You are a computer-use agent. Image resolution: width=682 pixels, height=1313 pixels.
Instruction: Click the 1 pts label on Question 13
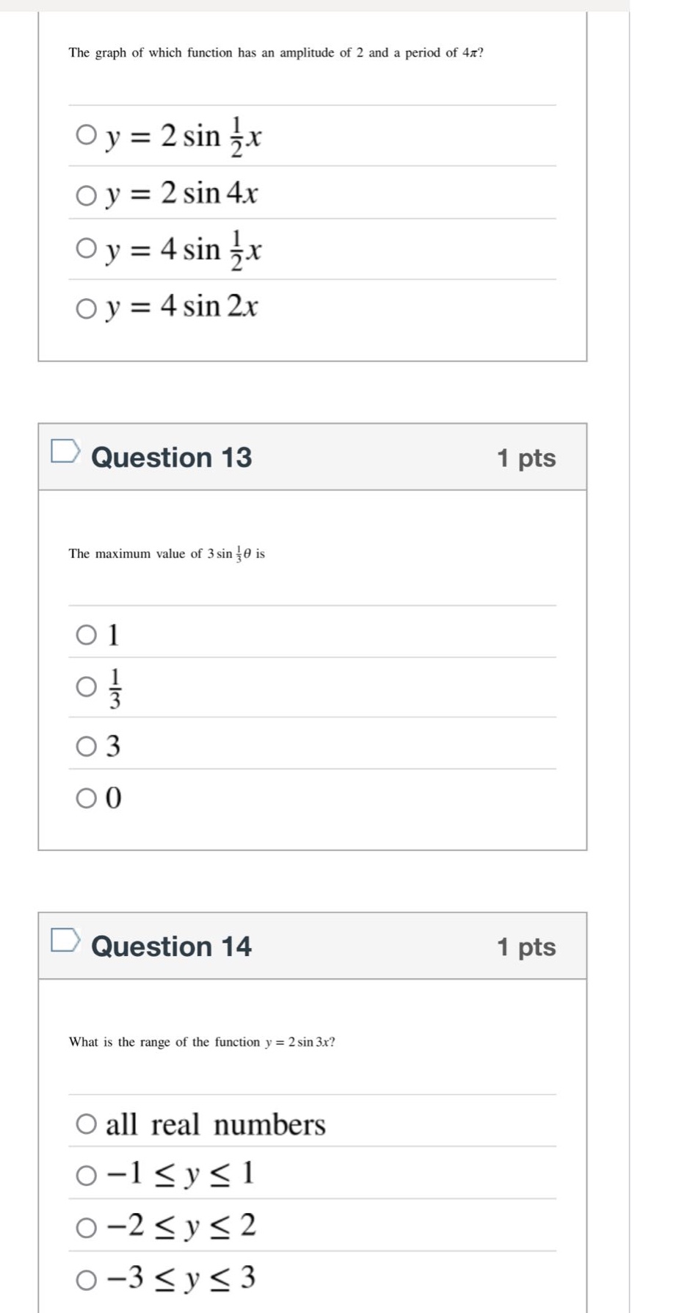526,458
